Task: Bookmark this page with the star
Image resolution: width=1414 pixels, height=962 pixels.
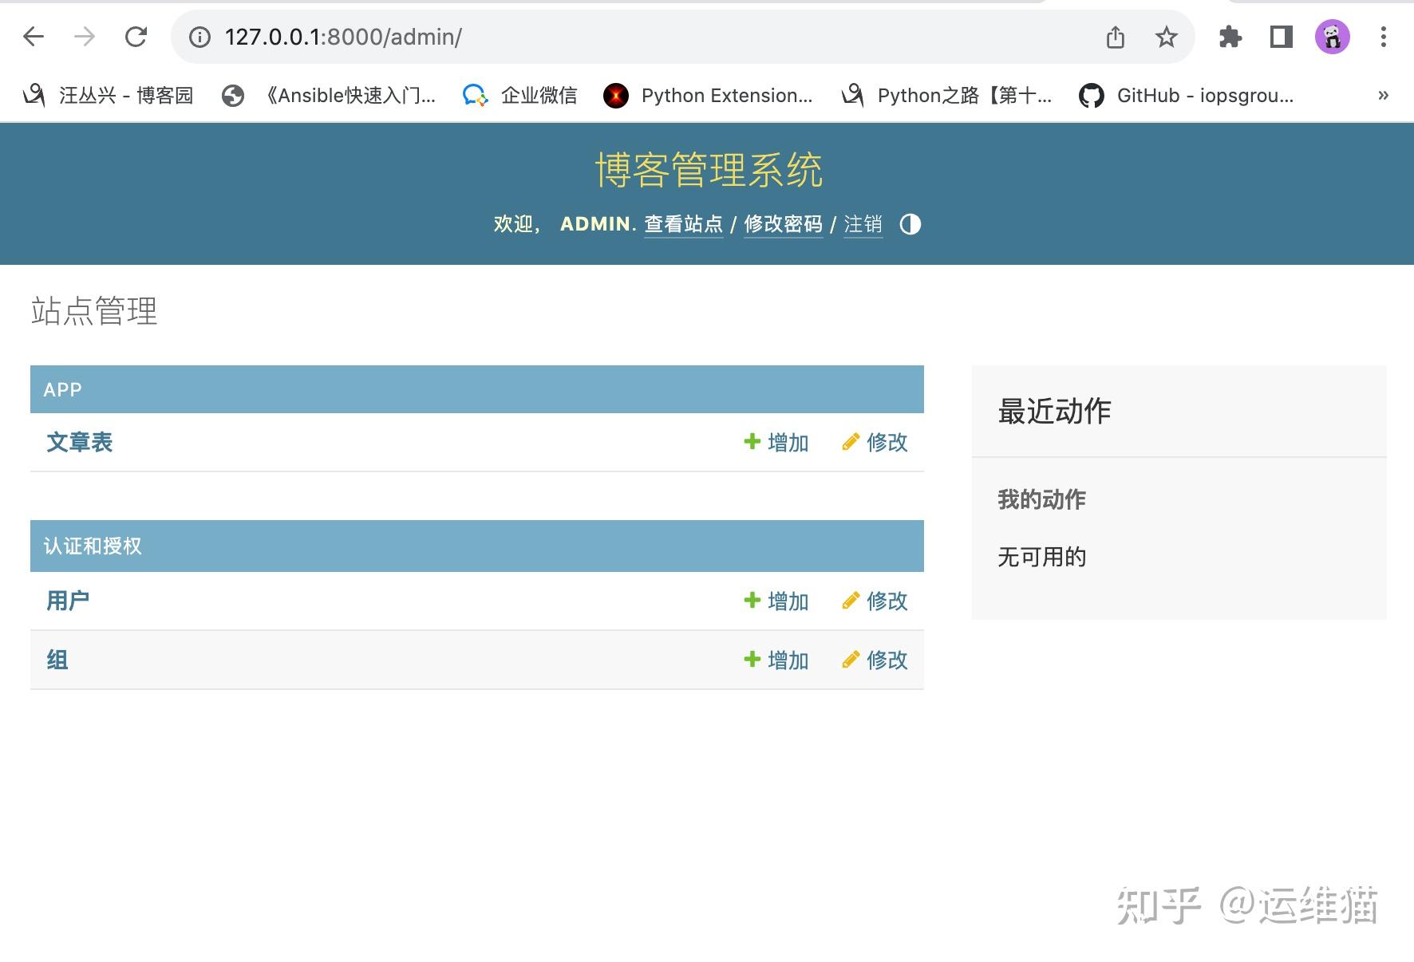Action: pos(1167,37)
